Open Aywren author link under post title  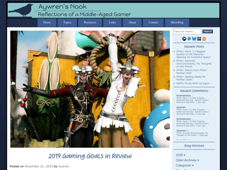click(63, 166)
